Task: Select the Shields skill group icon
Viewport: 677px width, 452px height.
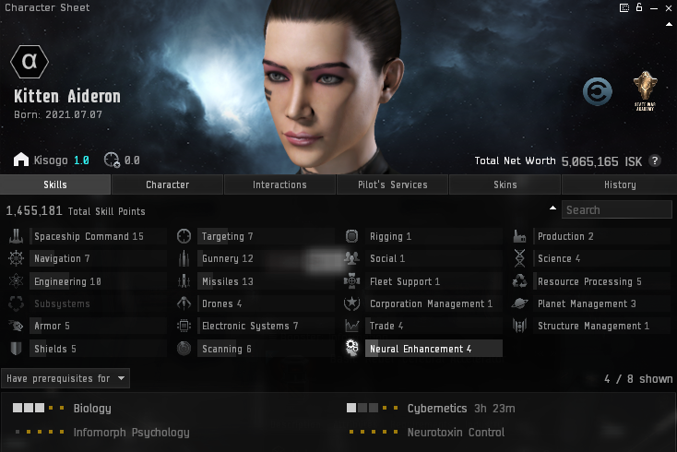Action: pos(16,349)
